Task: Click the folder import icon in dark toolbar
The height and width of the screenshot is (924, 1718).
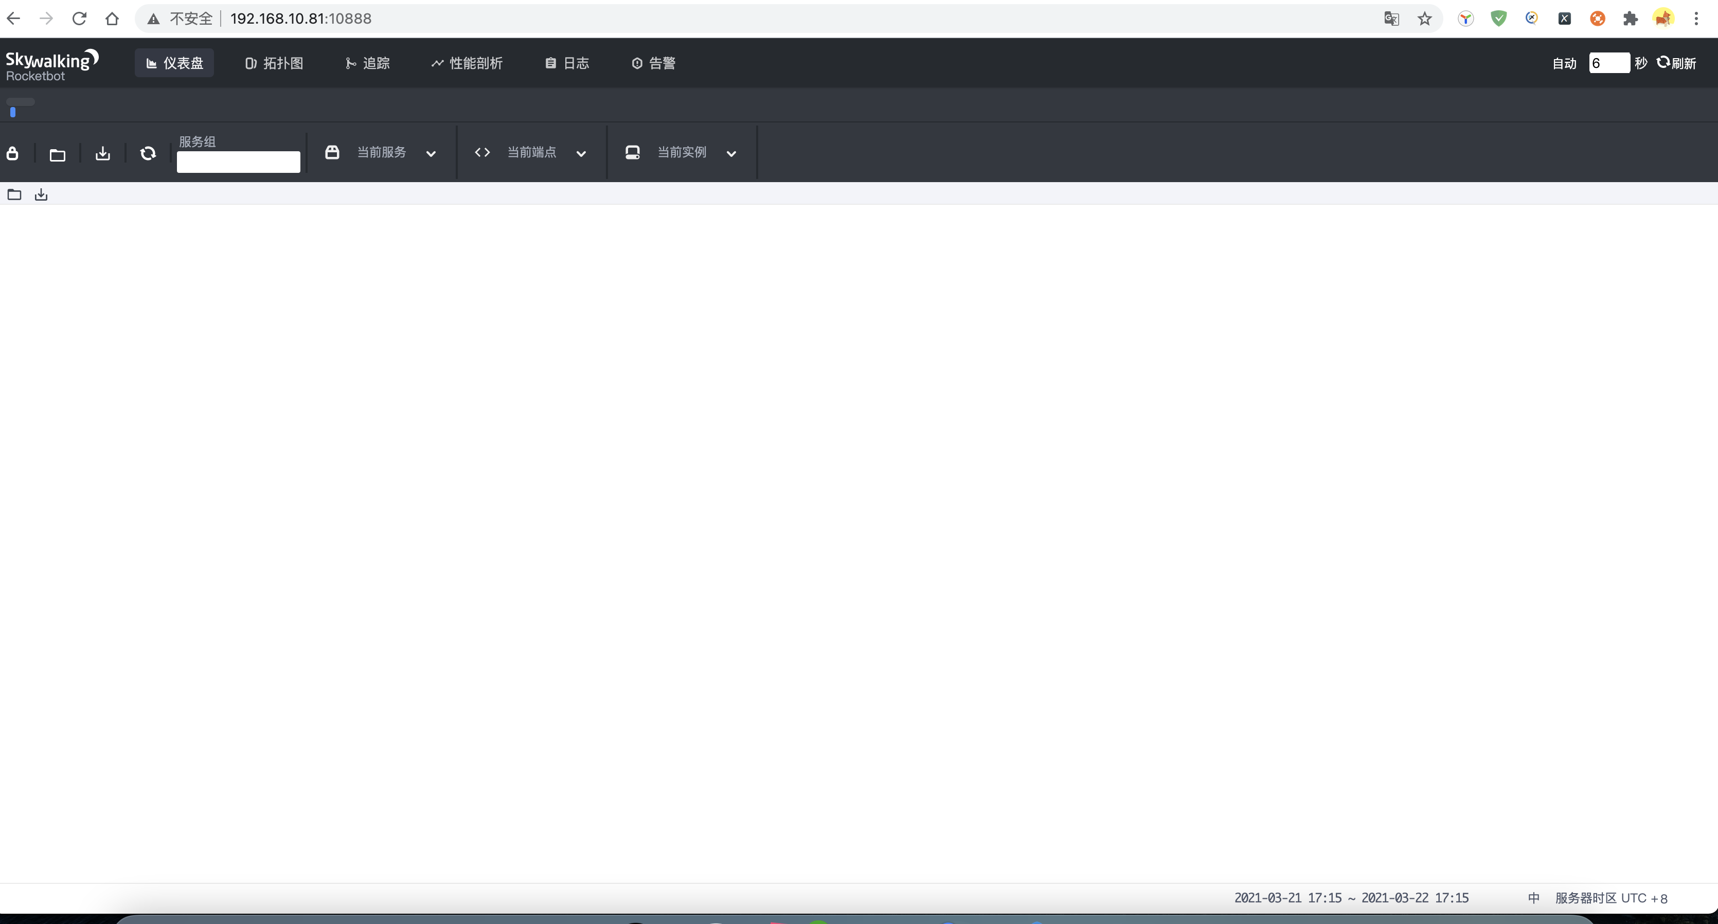Action: click(58, 155)
